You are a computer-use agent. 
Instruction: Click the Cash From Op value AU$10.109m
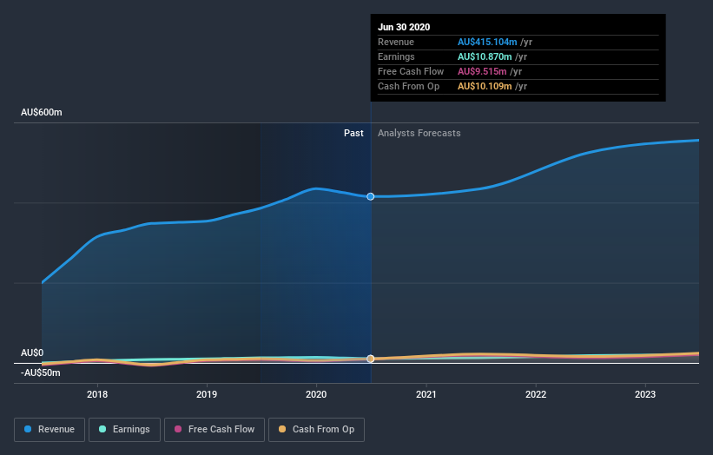pos(485,86)
